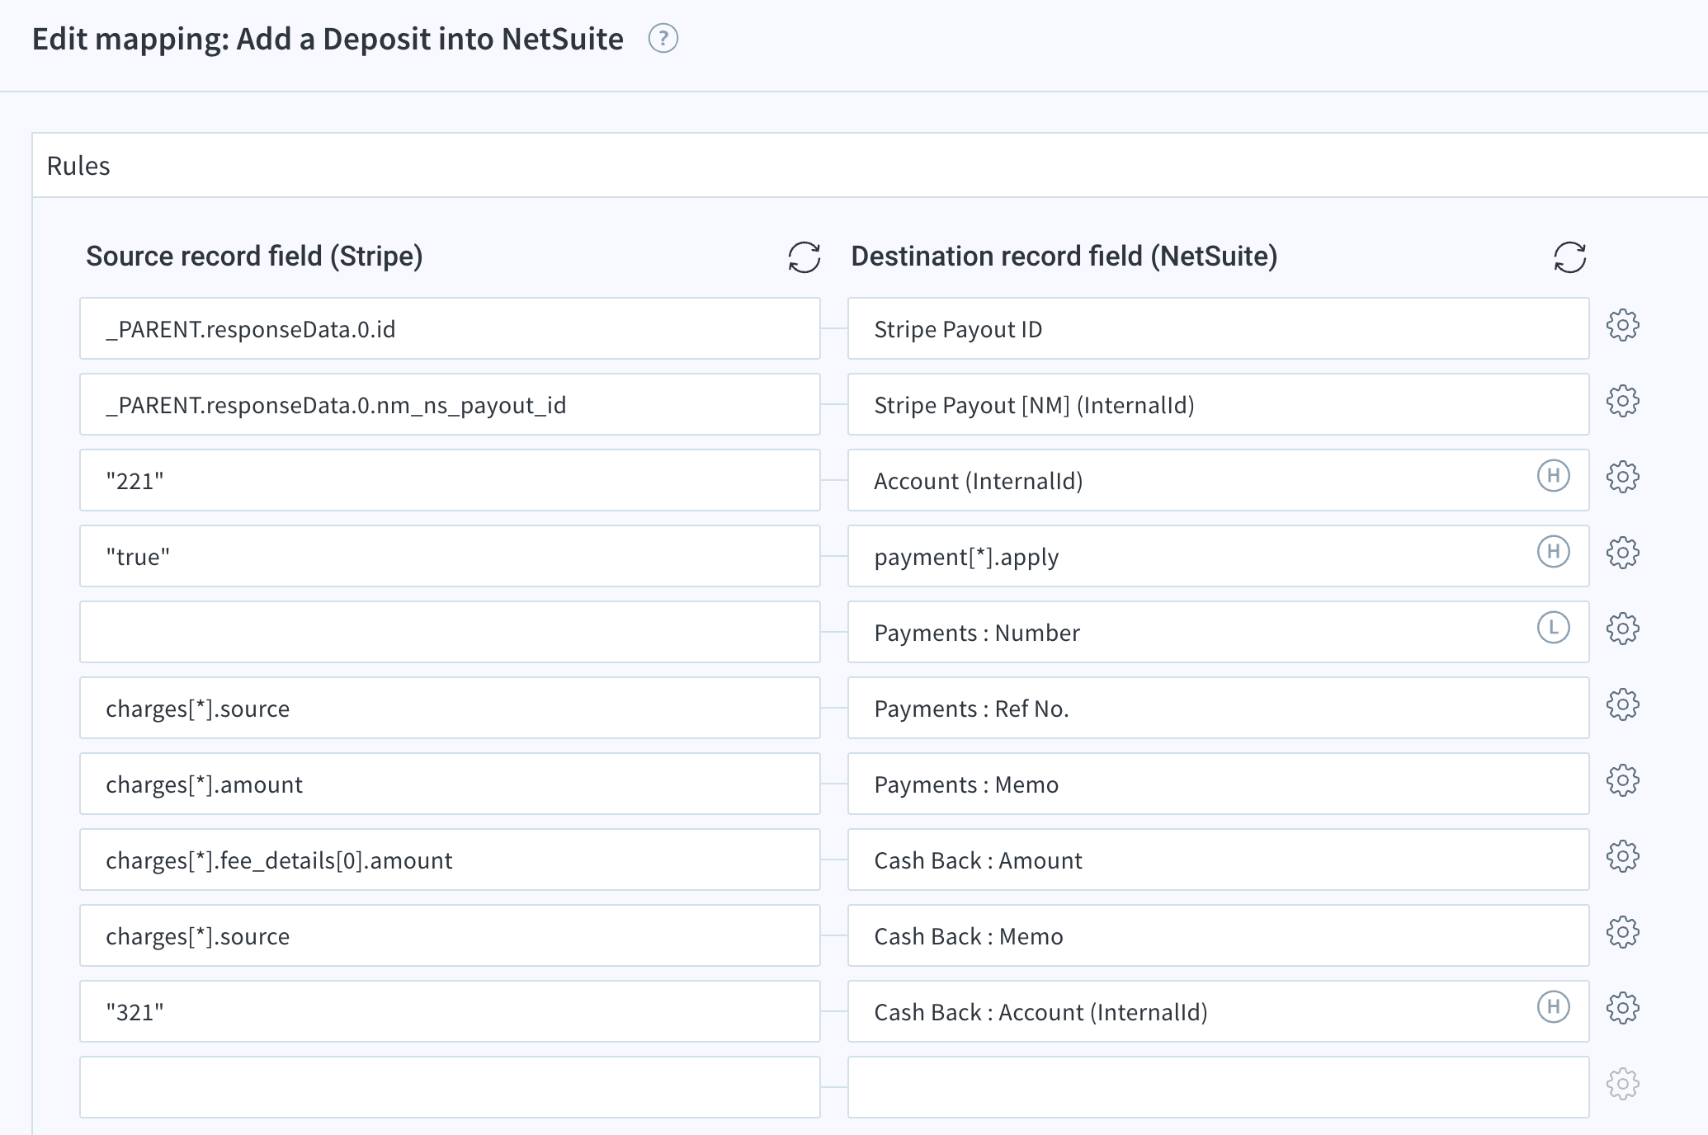Click the empty destination field in the last row

coord(1218,1087)
